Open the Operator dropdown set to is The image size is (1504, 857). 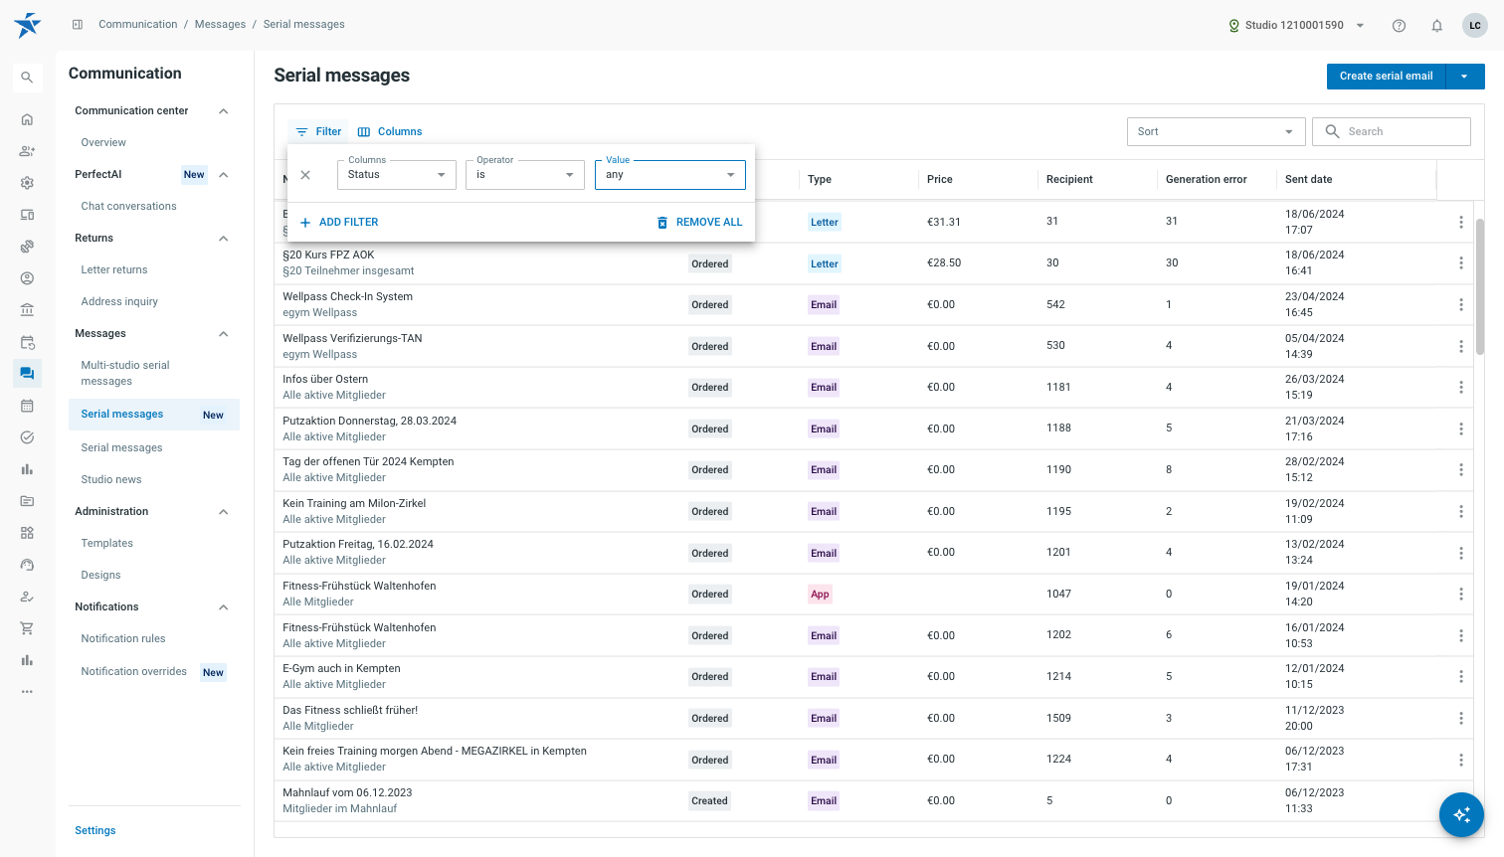tap(525, 175)
